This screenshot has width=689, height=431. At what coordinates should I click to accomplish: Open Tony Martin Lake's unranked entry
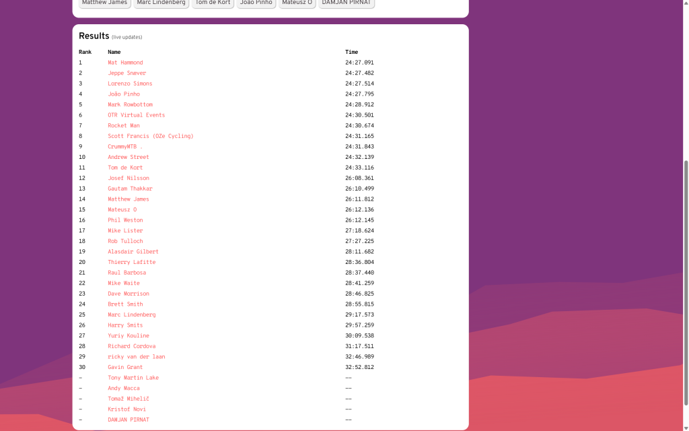click(133, 378)
